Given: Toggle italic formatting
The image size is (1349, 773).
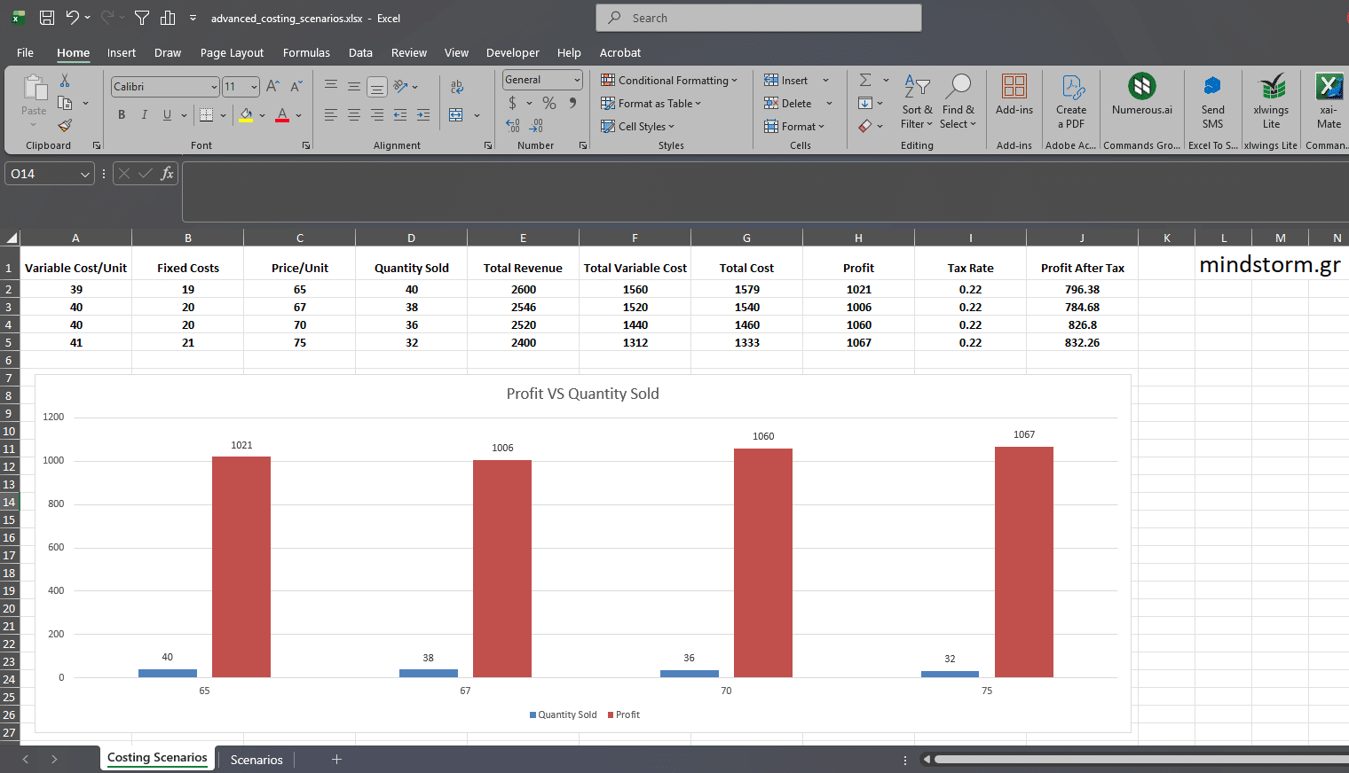Looking at the screenshot, I should point(144,115).
